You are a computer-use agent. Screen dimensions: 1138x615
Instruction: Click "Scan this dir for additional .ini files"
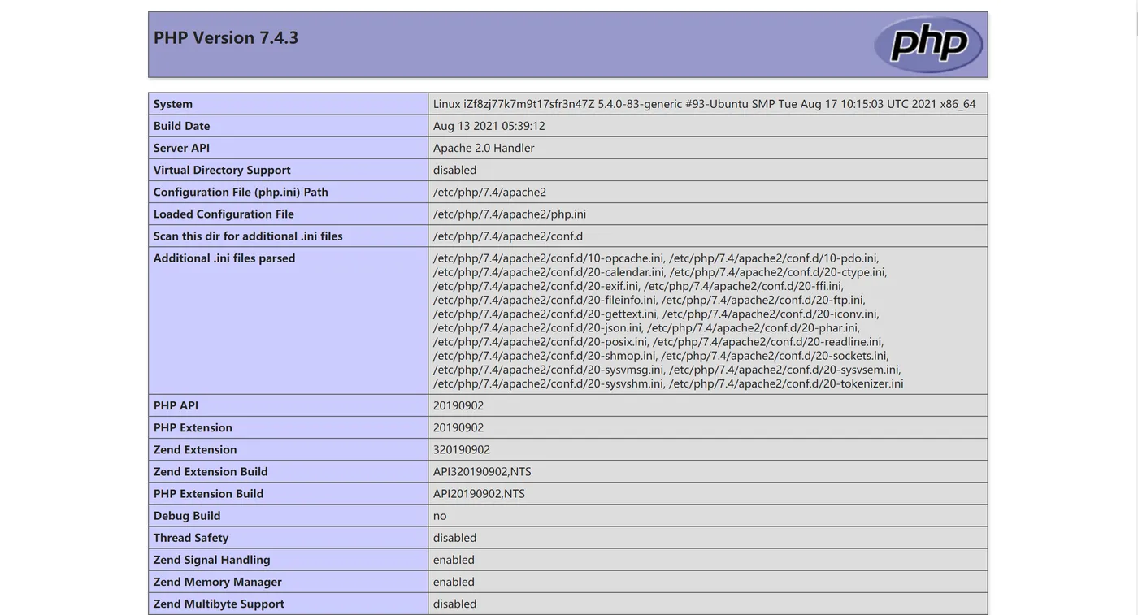248,236
